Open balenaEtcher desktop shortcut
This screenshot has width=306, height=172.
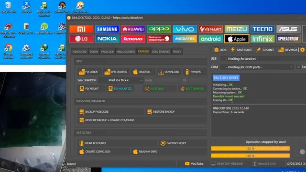click(44, 29)
